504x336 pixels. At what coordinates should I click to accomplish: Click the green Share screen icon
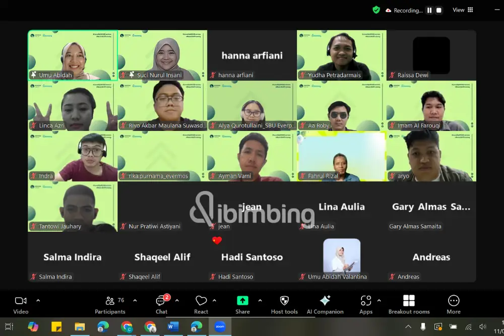(x=242, y=301)
